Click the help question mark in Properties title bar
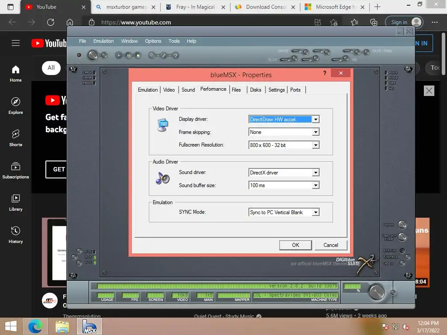Image resolution: width=447 pixels, height=335 pixels. (325, 73)
